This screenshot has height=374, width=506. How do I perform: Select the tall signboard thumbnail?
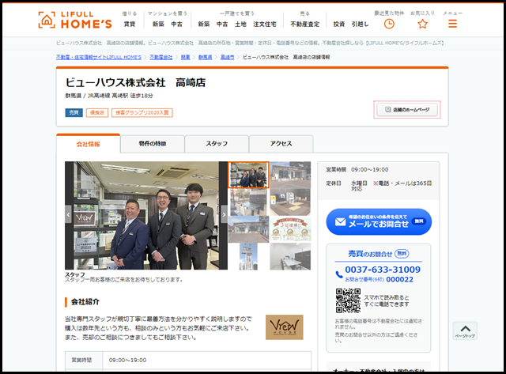coord(248,256)
